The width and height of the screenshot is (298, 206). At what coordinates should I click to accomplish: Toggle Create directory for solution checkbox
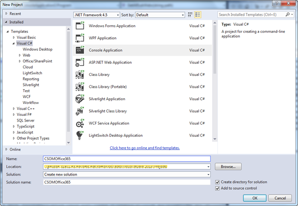[217, 182]
